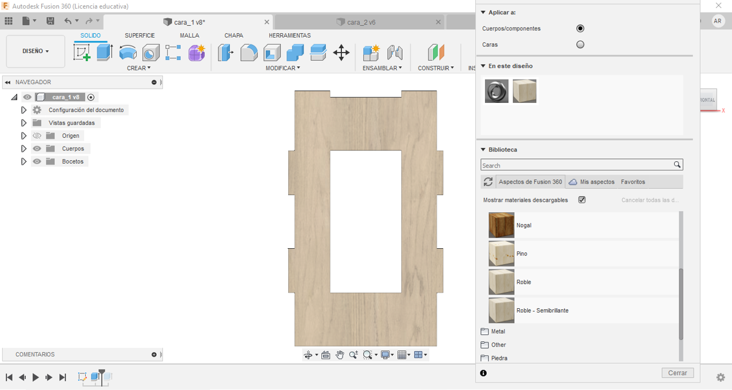Image resolution: width=732 pixels, height=390 pixels.
Task: Open the Favoritos tab
Action: (633, 182)
